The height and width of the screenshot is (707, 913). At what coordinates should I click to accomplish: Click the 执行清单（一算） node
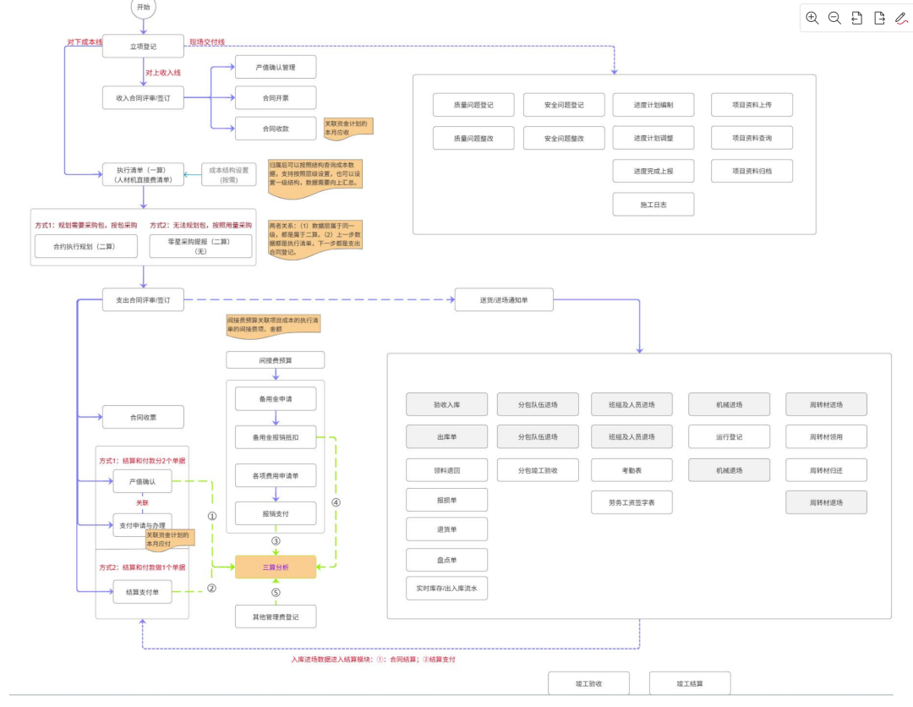point(143,175)
